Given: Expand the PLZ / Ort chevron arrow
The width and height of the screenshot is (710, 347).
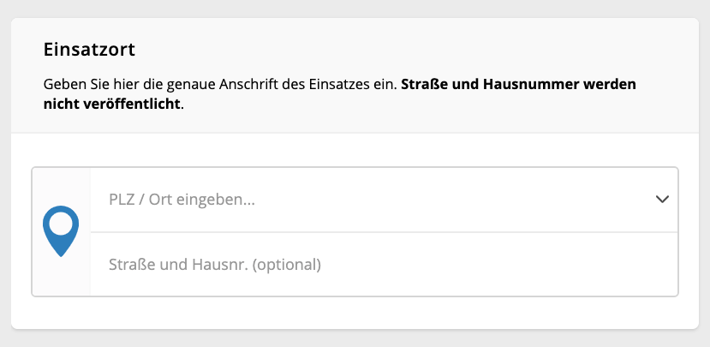Looking at the screenshot, I should click(662, 200).
